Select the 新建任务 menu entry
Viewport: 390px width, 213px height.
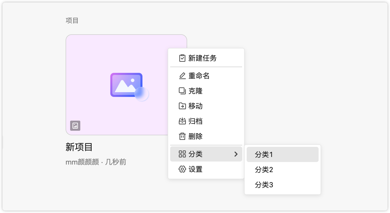pos(202,58)
